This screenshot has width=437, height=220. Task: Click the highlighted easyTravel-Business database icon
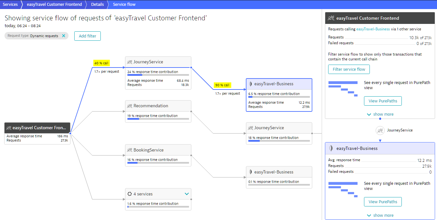tap(250, 84)
